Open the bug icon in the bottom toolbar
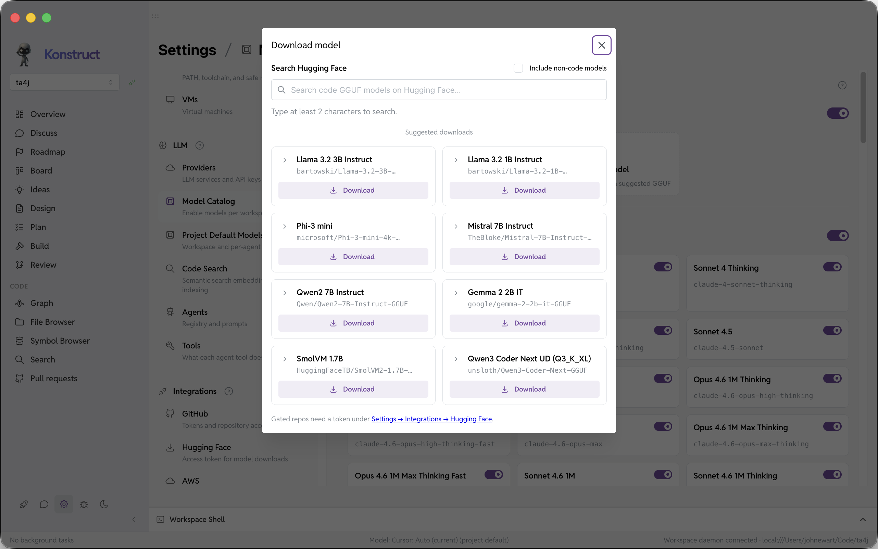The image size is (878, 549). (x=84, y=504)
